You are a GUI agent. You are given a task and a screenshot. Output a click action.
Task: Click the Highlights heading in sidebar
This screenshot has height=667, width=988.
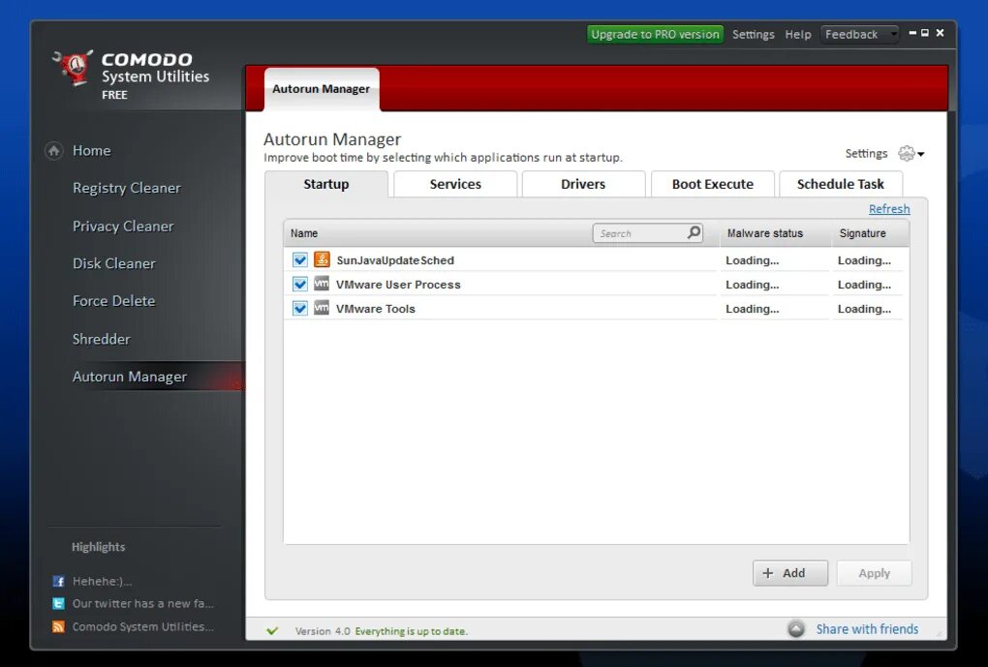point(98,547)
